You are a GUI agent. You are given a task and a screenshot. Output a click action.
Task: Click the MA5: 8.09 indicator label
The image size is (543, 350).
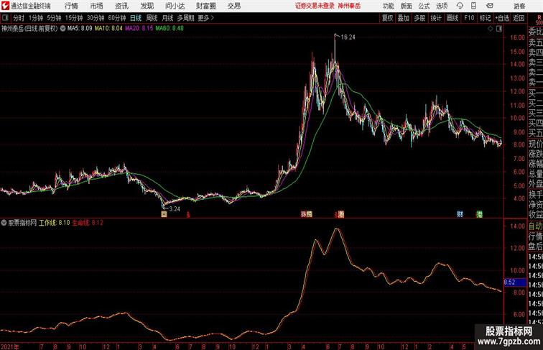[x=80, y=29]
